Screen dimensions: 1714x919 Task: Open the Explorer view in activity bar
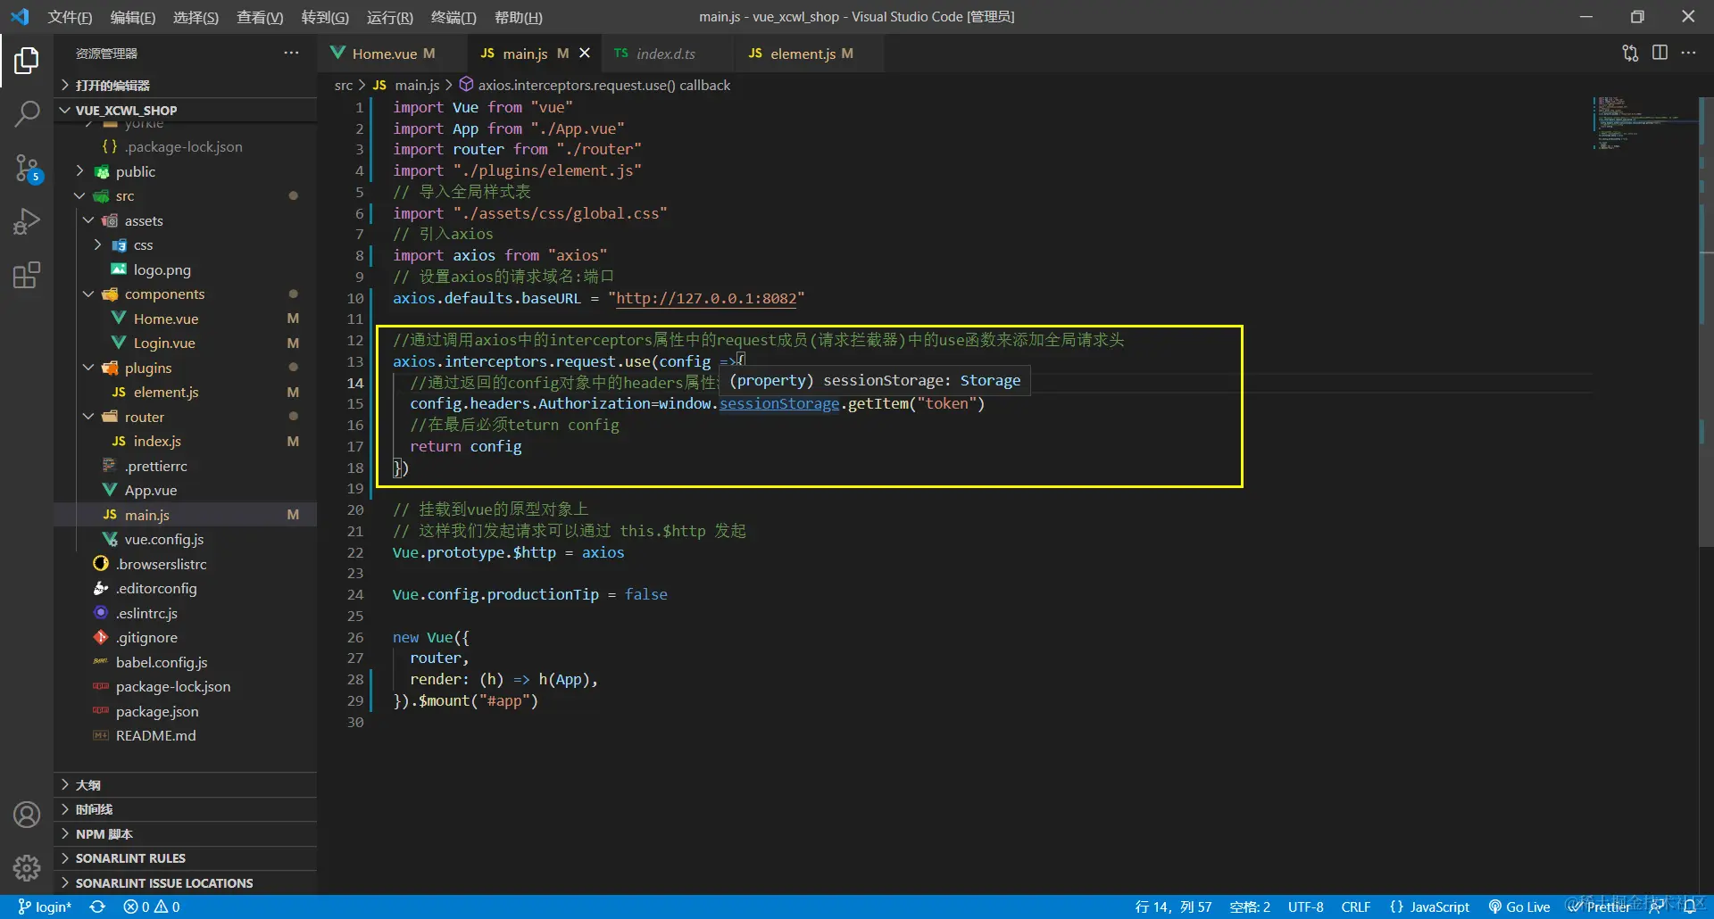(x=27, y=61)
